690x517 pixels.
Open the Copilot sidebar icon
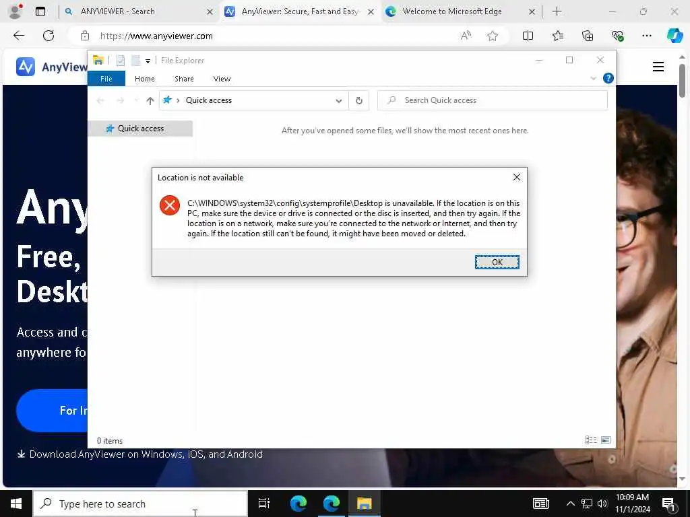(675, 35)
